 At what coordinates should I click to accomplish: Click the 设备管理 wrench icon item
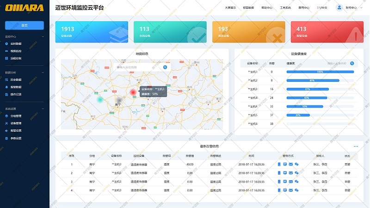16,123
